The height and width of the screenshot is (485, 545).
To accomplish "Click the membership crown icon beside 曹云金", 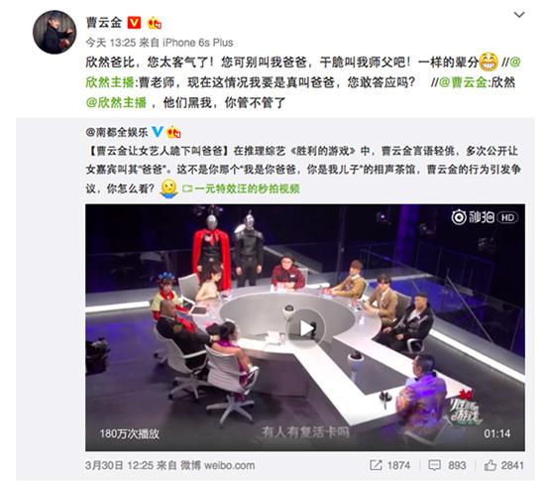I will [x=155, y=23].
